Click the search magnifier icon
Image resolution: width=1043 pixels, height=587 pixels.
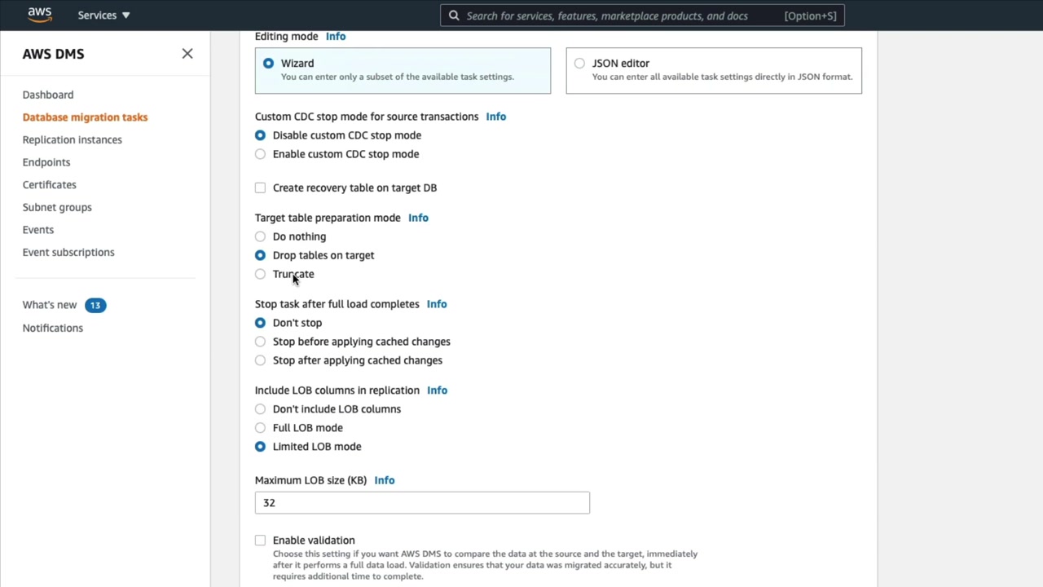click(x=454, y=15)
